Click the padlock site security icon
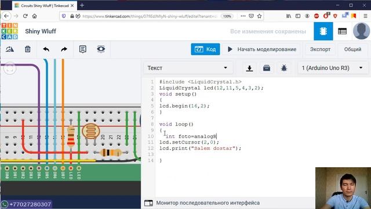The image size is (371, 209). point(72,16)
